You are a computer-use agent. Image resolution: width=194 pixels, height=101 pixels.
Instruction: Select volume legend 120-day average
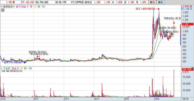click(x=30, y=68)
